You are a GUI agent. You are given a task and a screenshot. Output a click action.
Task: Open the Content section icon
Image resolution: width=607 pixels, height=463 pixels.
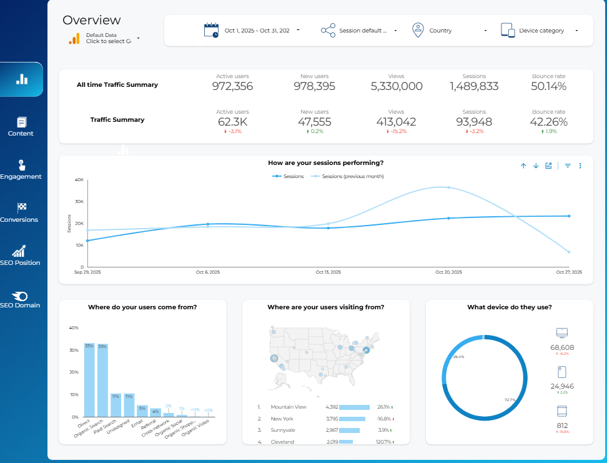21,122
